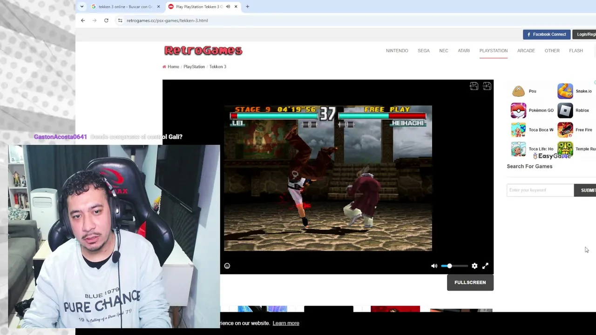Open the Free Fire game icon
Screen dimensions: 596x335
(565, 130)
